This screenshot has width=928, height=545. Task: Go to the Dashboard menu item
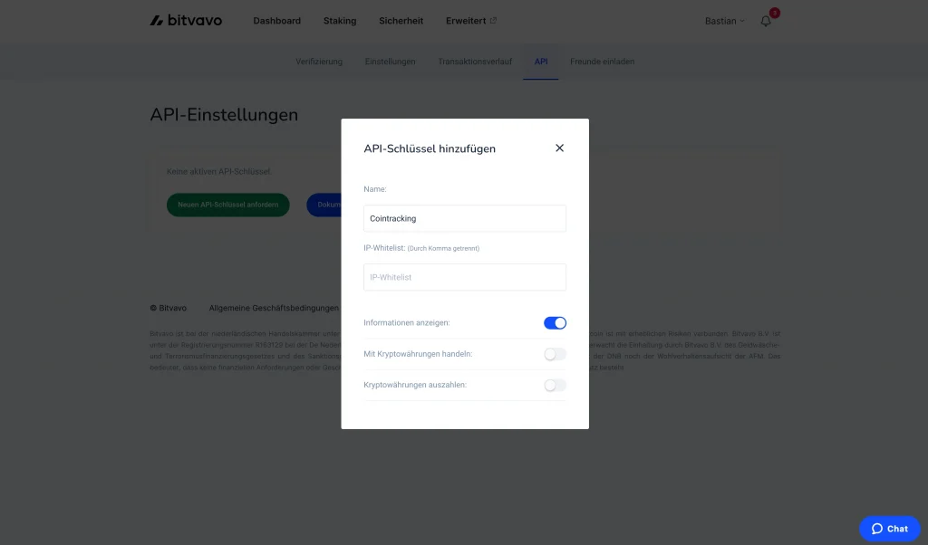pyautogui.click(x=276, y=21)
